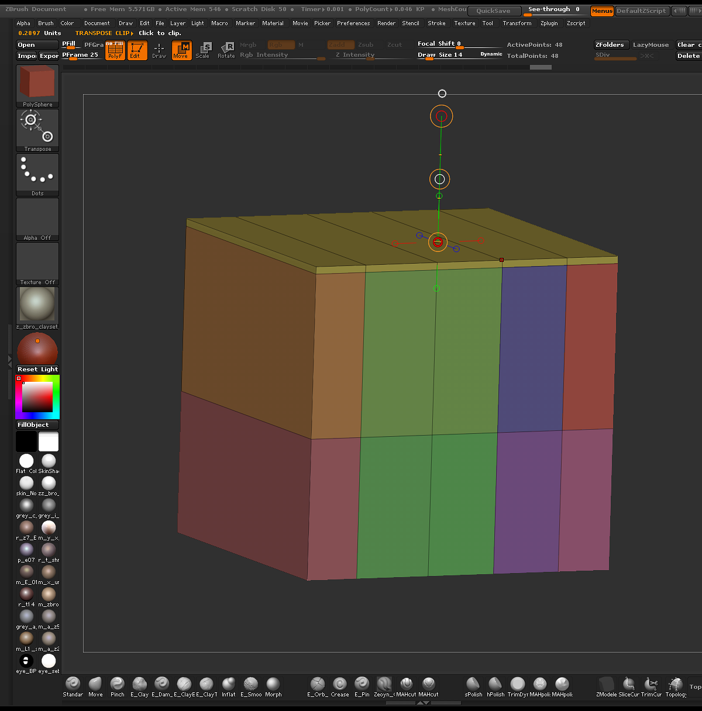This screenshot has height=711, width=702.
Task: Open the Preferences menu
Action: tap(353, 23)
